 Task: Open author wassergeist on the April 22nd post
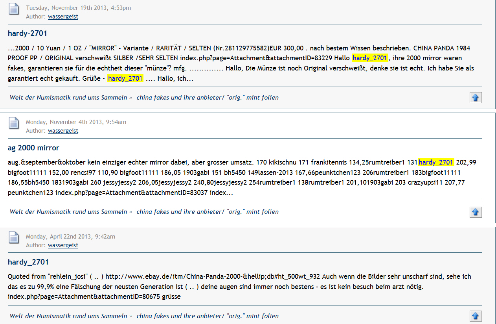63,245
